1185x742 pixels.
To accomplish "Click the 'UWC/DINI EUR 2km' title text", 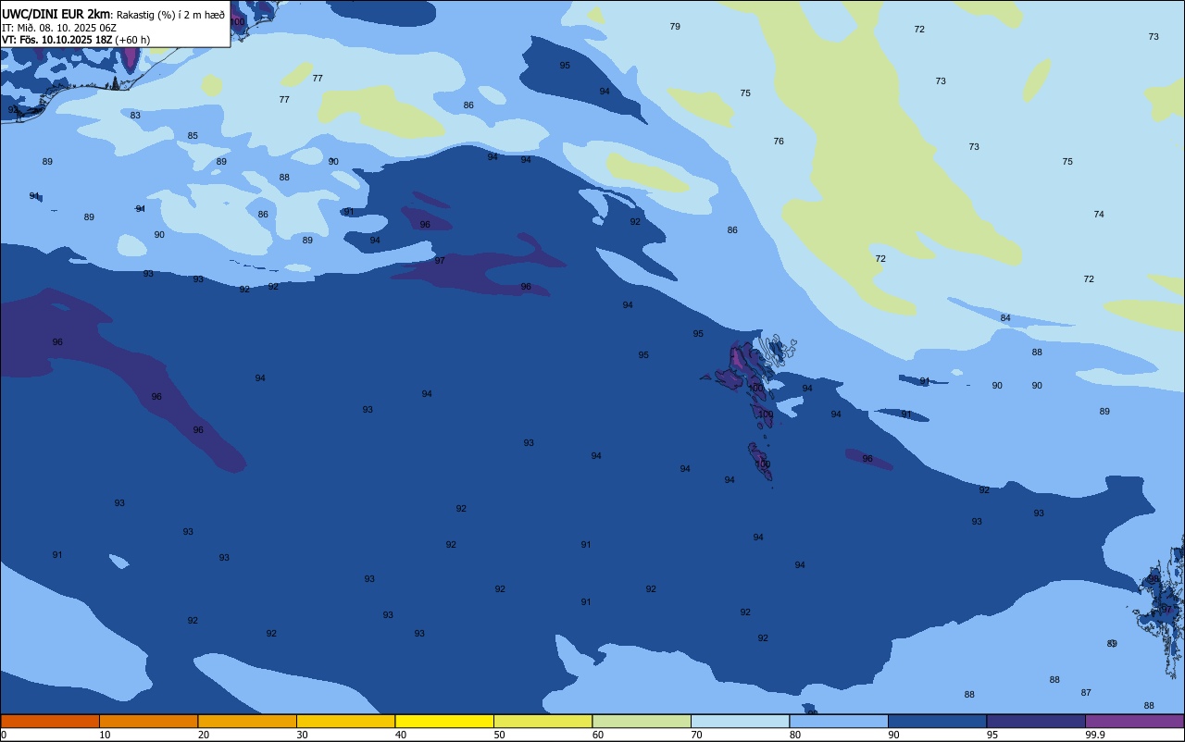I will pyautogui.click(x=56, y=14).
